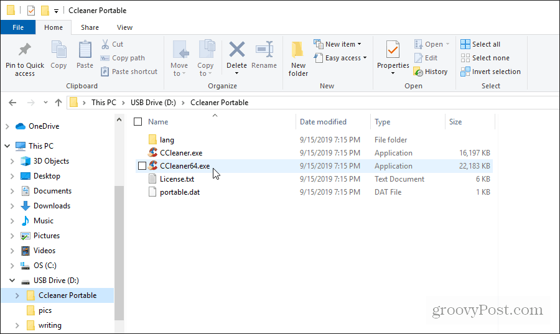Viewport: 560px width, 334px height.
Task: Toggle the select-all checkbox in header
Action: 138,122
